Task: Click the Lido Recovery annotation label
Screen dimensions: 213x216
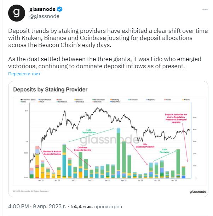Action: tap(165, 151)
